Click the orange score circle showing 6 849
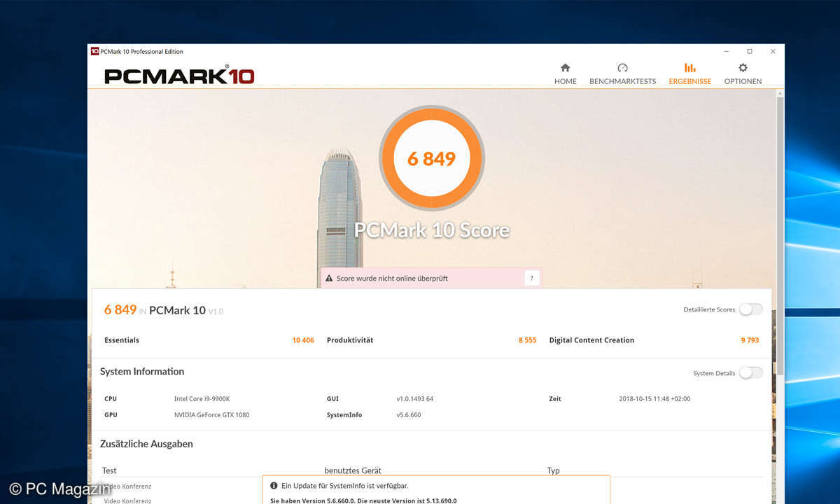Image resolution: width=840 pixels, height=504 pixels. click(x=432, y=158)
